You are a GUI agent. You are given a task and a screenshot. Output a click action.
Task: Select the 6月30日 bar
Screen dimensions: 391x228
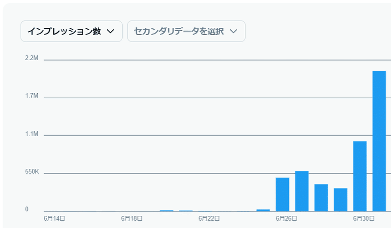pyautogui.click(x=360, y=176)
